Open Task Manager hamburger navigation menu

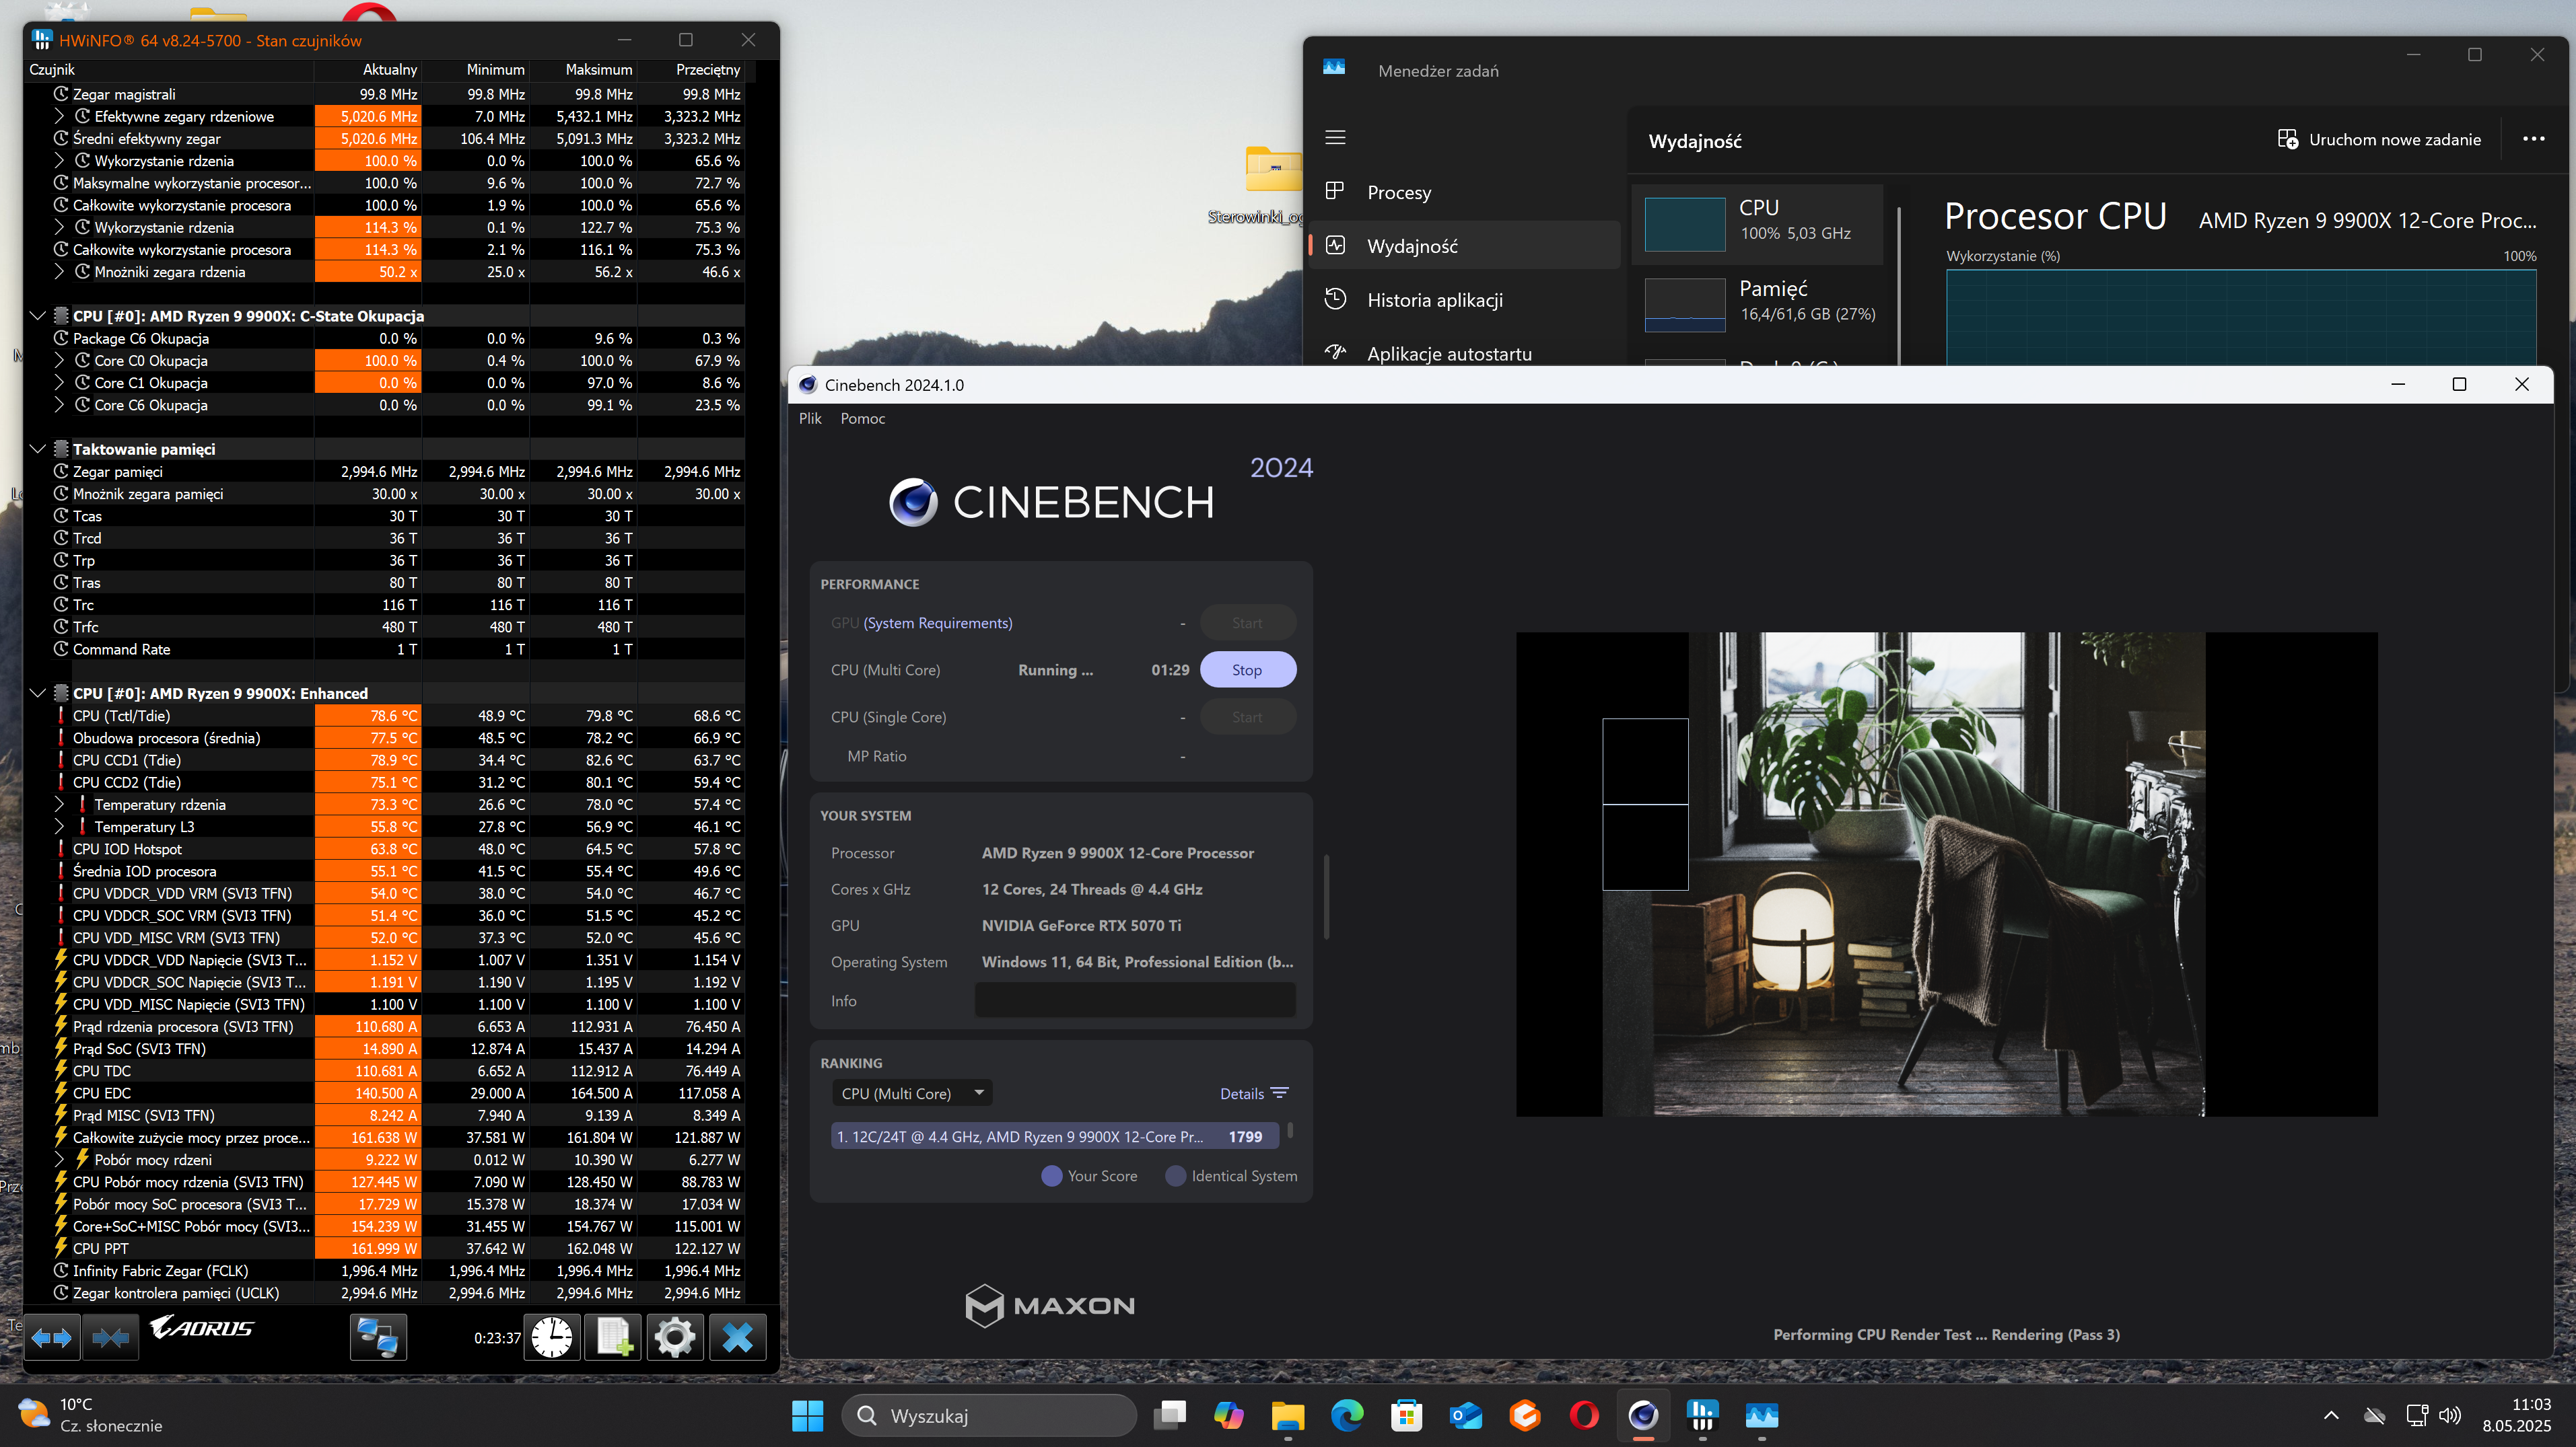(1335, 138)
